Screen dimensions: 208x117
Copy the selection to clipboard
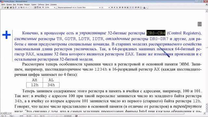(21, 7)
